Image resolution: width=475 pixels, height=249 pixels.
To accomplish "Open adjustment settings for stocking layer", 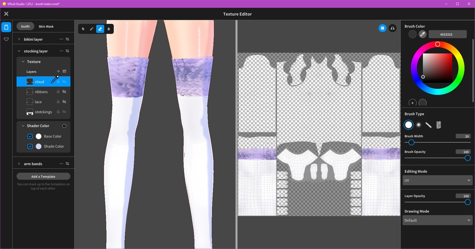I will click(67, 51).
